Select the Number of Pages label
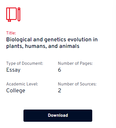Image resolution: width=116 pixels, height=128 pixels. [75, 64]
